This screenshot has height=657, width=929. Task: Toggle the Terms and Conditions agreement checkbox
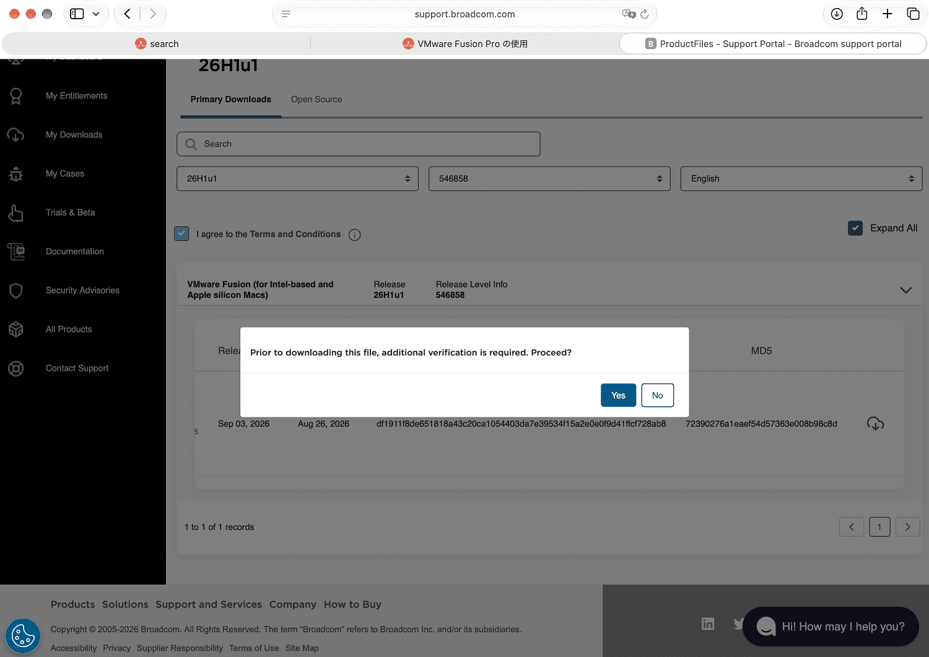pyautogui.click(x=181, y=233)
